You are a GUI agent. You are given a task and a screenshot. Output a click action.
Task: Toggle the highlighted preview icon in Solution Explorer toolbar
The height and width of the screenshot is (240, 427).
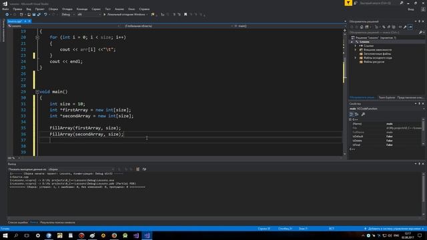(411, 27)
